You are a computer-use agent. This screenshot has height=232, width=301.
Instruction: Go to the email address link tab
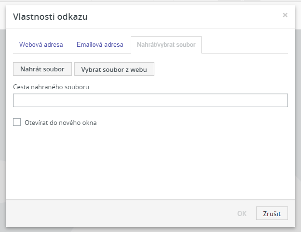point(100,45)
